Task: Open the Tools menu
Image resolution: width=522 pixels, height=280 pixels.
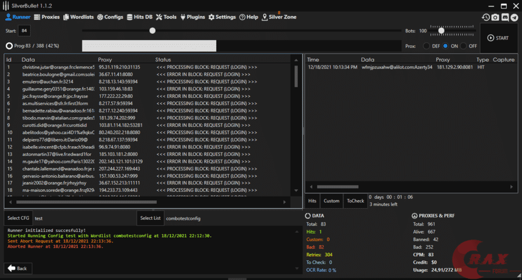Action: click(x=166, y=17)
